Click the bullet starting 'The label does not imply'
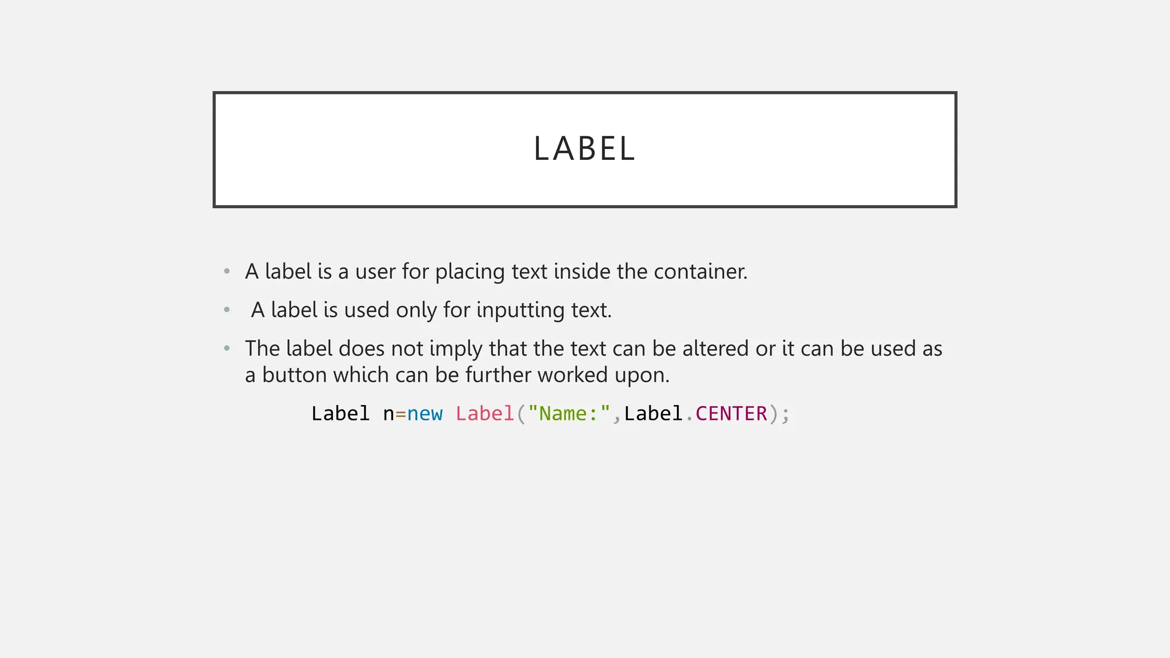This screenshot has height=658, width=1170. [x=593, y=348]
